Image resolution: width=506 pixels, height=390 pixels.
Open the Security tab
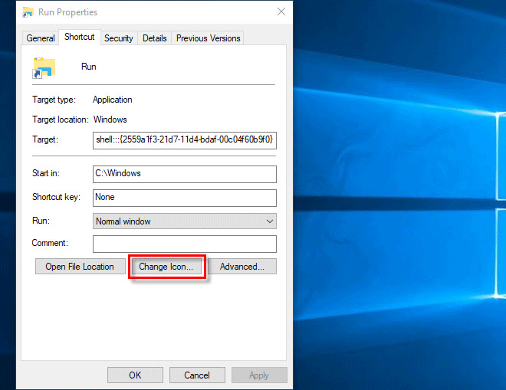(119, 38)
